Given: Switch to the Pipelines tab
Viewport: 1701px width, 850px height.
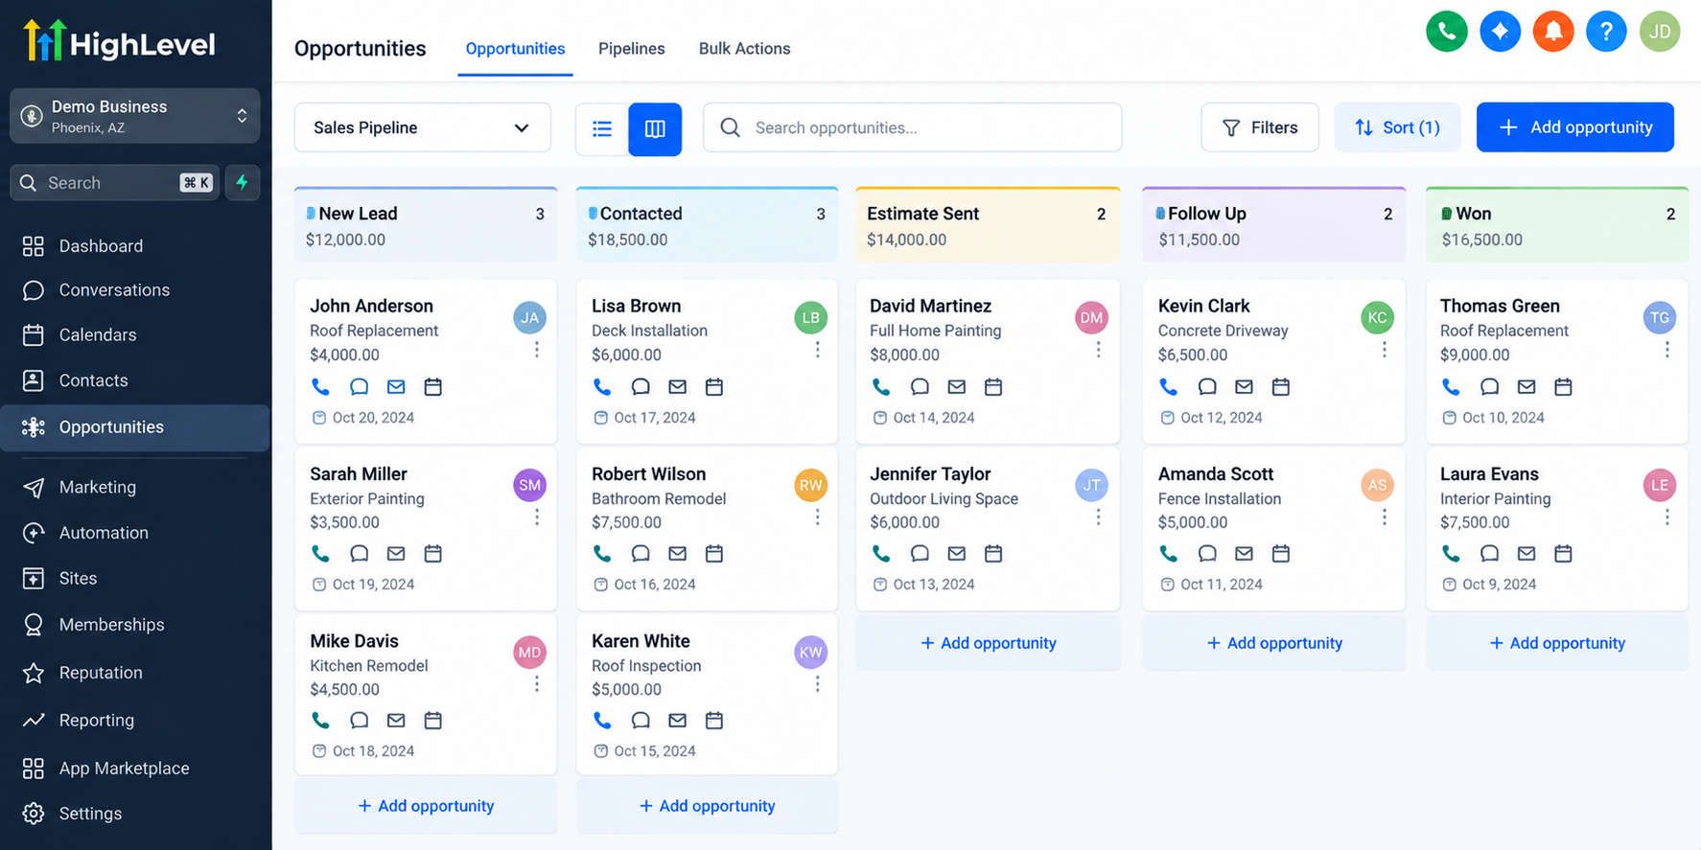Looking at the screenshot, I should pos(631,49).
